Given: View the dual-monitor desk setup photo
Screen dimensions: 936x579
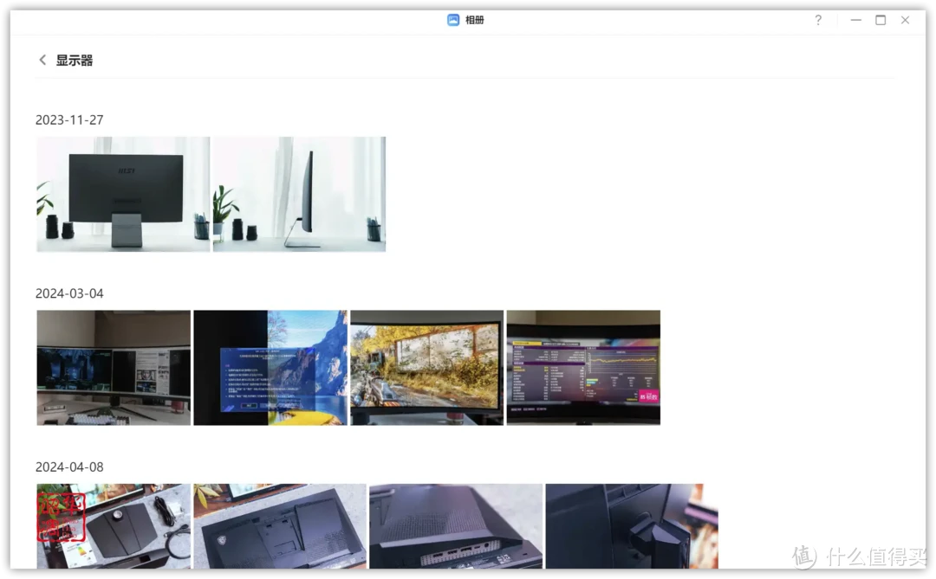Looking at the screenshot, I should pos(113,367).
